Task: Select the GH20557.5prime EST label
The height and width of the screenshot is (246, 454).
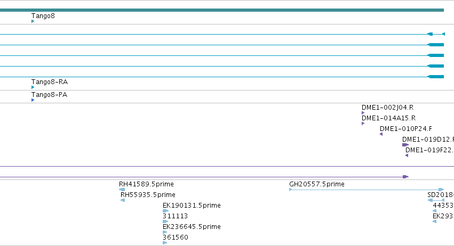Action: 317,184
